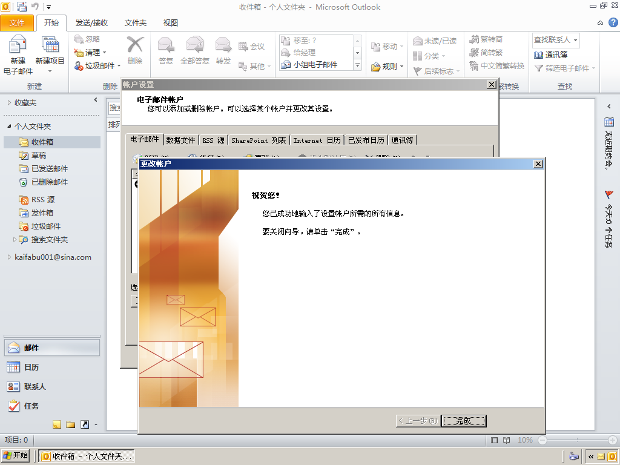Switch to View (视图) ribbon tab

pos(170,23)
